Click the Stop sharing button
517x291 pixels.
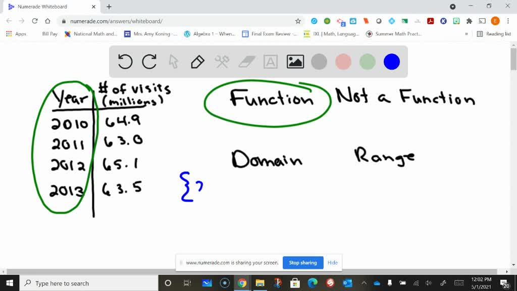coord(303,263)
